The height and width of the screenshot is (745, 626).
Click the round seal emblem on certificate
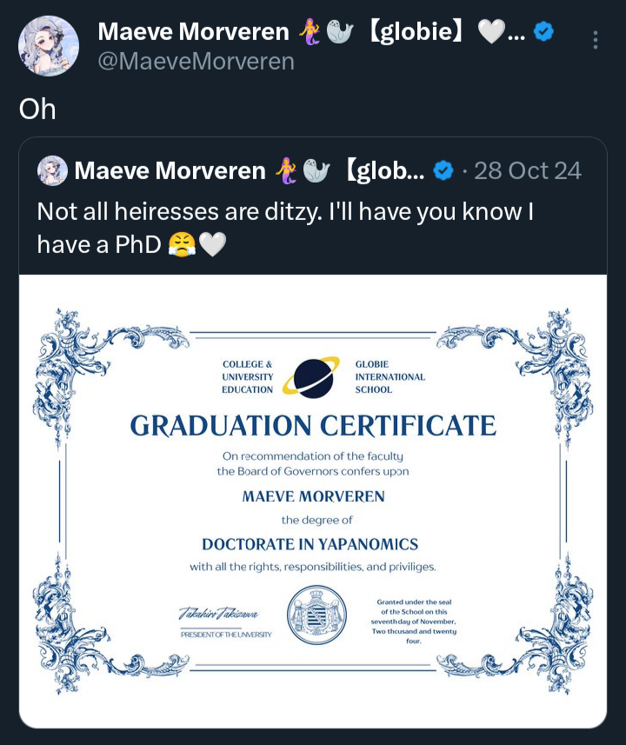coord(316,615)
